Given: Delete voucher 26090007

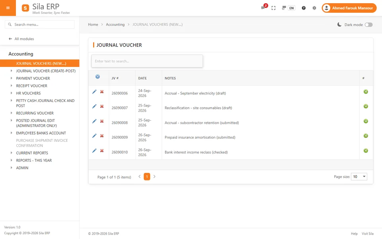Looking at the screenshot, I should click(102, 106).
